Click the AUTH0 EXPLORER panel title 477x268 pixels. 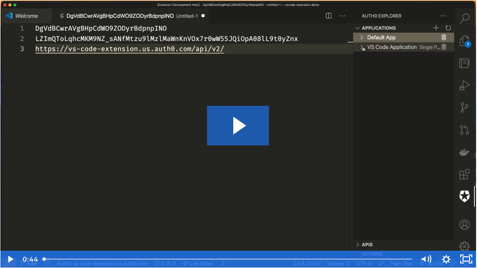click(x=381, y=16)
